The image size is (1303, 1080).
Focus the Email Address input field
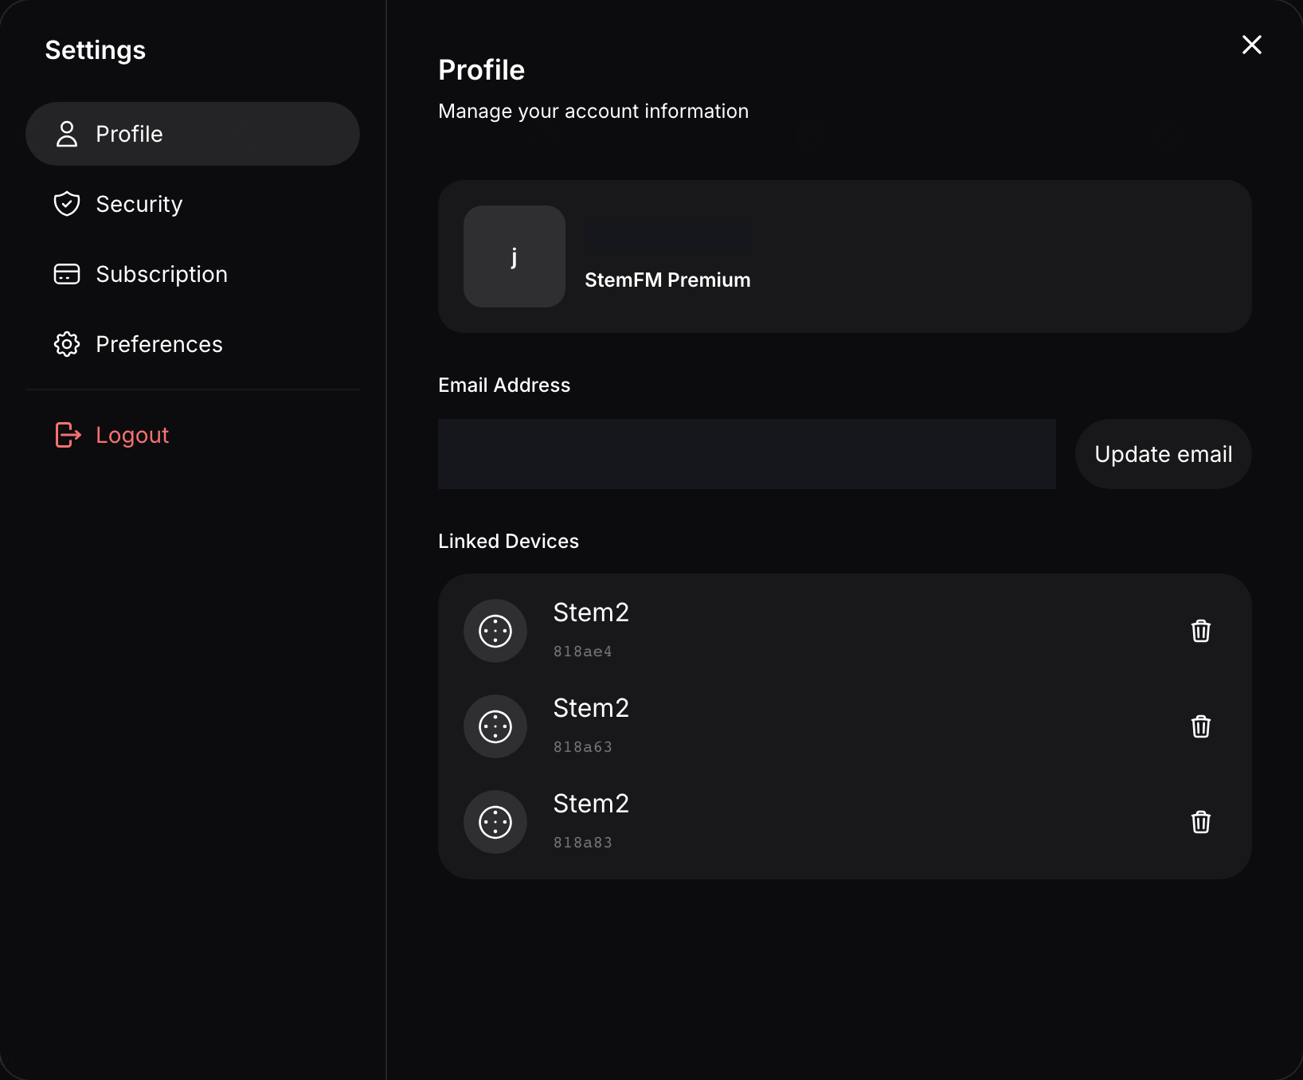point(747,454)
